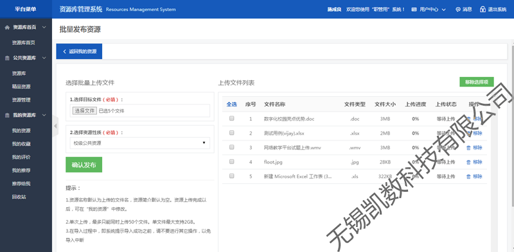Go to 回收站 in the sidebar

click(19, 197)
